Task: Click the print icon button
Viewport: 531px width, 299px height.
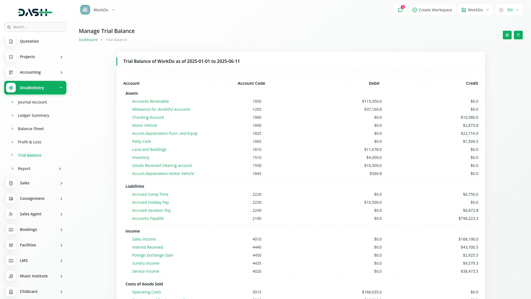Action: click(x=507, y=35)
